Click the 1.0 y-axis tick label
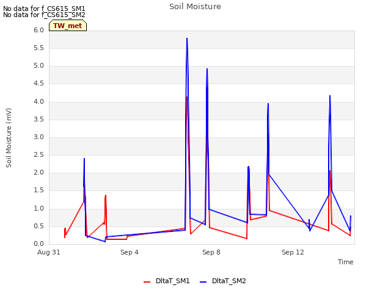391x293 pixels. coord(38,209)
